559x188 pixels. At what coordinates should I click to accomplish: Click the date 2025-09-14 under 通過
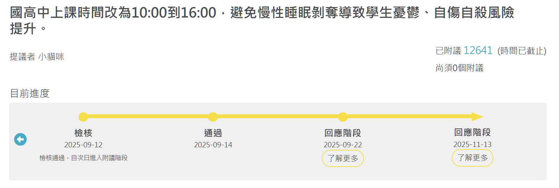[213, 145]
